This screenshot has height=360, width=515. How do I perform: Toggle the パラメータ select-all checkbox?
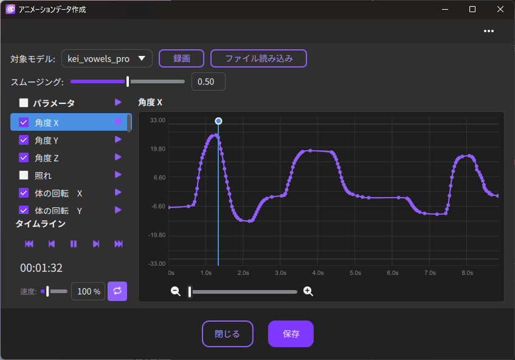click(24, 103)
